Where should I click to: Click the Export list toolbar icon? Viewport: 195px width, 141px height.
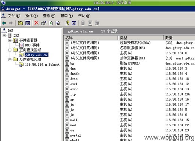[x=58, y=23]
